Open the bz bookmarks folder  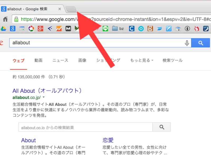click(x=118, y=29)
